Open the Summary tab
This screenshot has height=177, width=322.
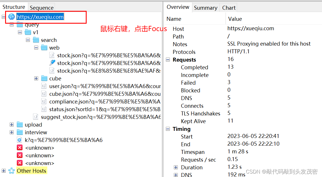(x=205, y=8)
